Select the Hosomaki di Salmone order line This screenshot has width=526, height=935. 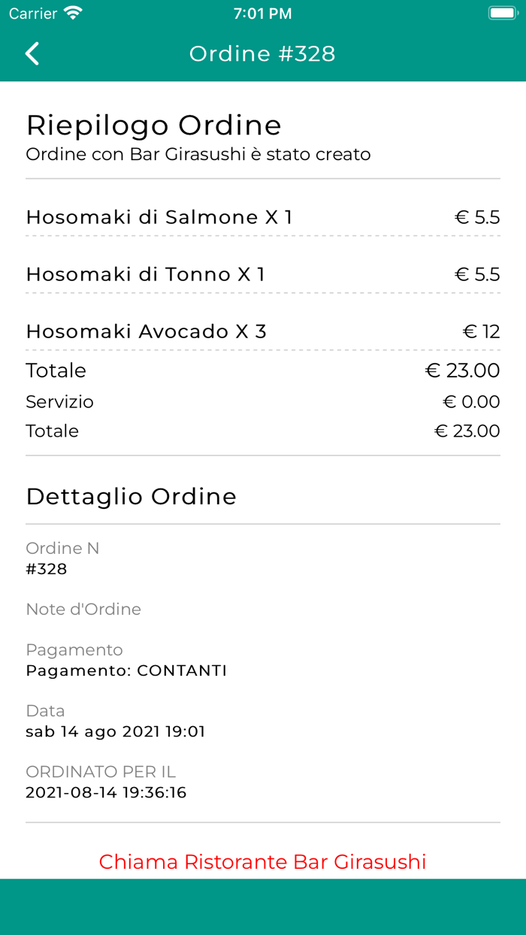click(262, 217)
